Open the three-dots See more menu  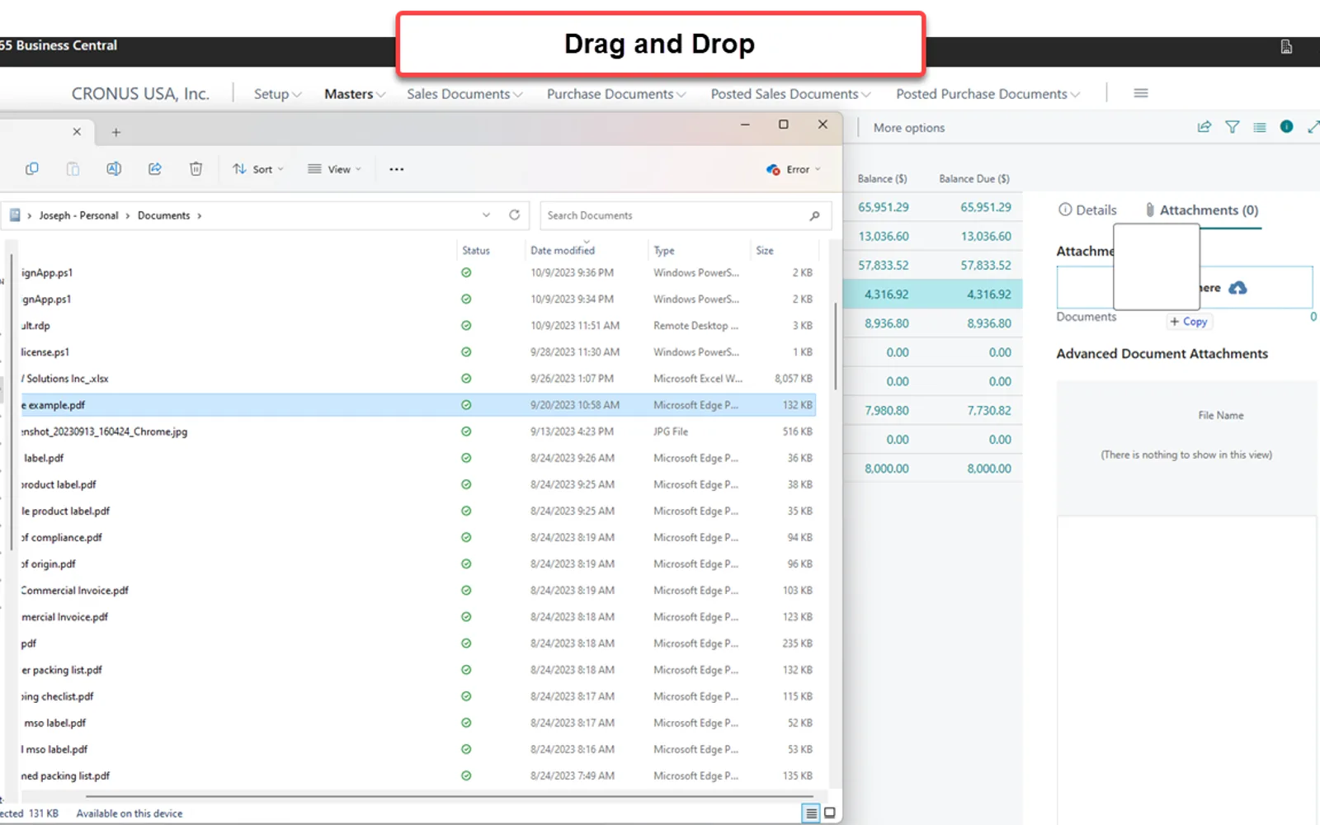point(397,169)
